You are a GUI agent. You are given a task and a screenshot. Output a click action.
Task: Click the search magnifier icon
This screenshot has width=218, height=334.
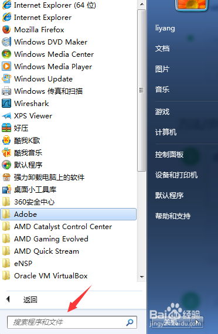coord(130,322)
